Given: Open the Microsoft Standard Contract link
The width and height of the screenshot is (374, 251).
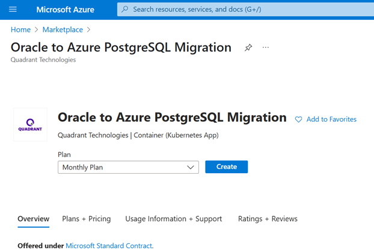Looking at the screenshot, I should pos(109,246).
